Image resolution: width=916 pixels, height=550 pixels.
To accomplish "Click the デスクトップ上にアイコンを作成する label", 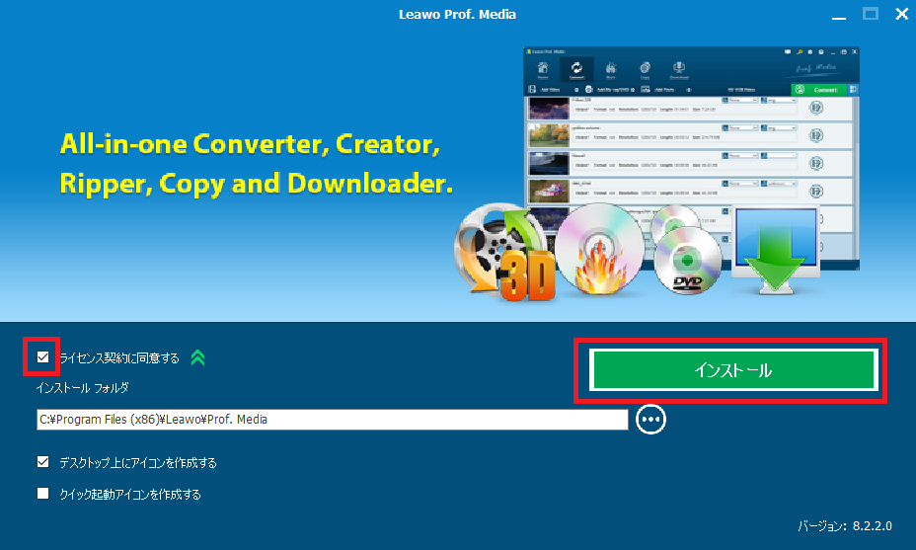I will pyautogui.click(x=138, y=463).
